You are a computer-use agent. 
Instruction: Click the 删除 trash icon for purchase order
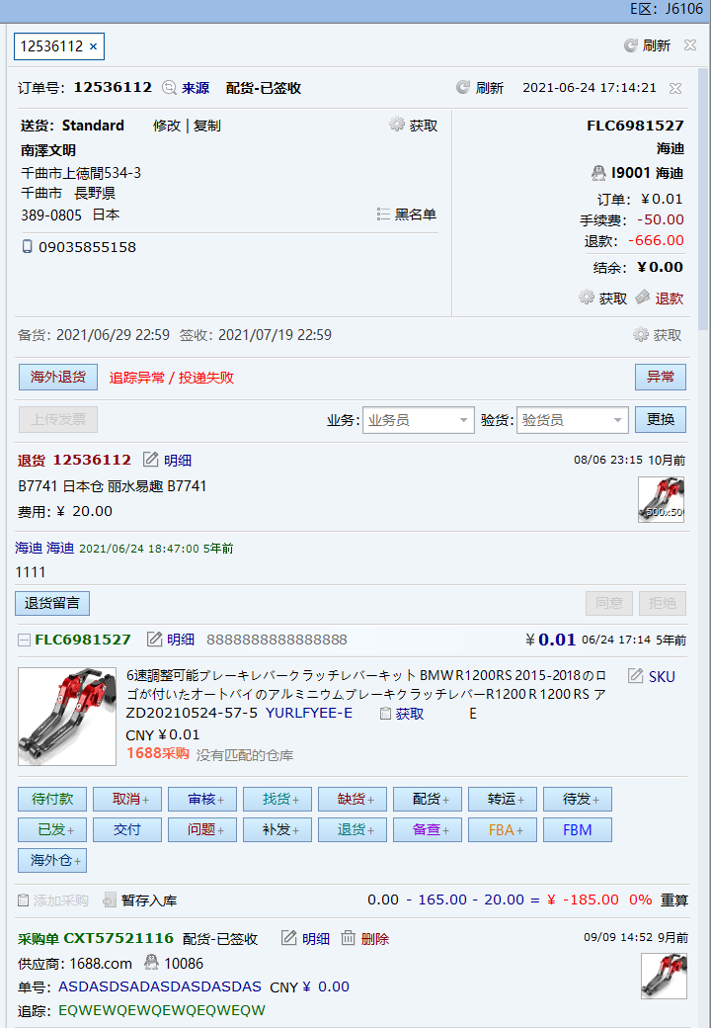(x=349, y=938)
